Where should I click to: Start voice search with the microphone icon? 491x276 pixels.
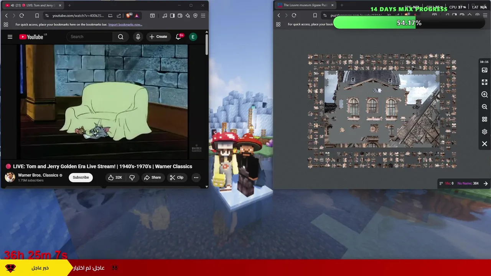tap(138, 37)
